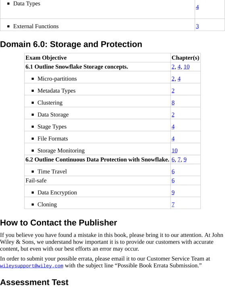Go to File Formats chapter 4 link

(173, 139)
